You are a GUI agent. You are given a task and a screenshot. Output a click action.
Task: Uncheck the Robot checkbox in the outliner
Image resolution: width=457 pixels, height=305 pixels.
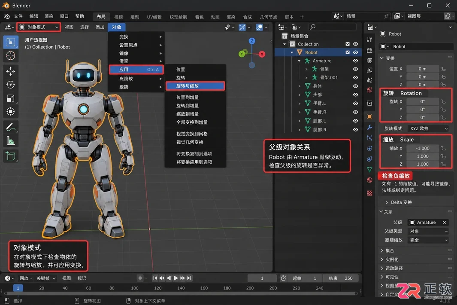(348, 52)
